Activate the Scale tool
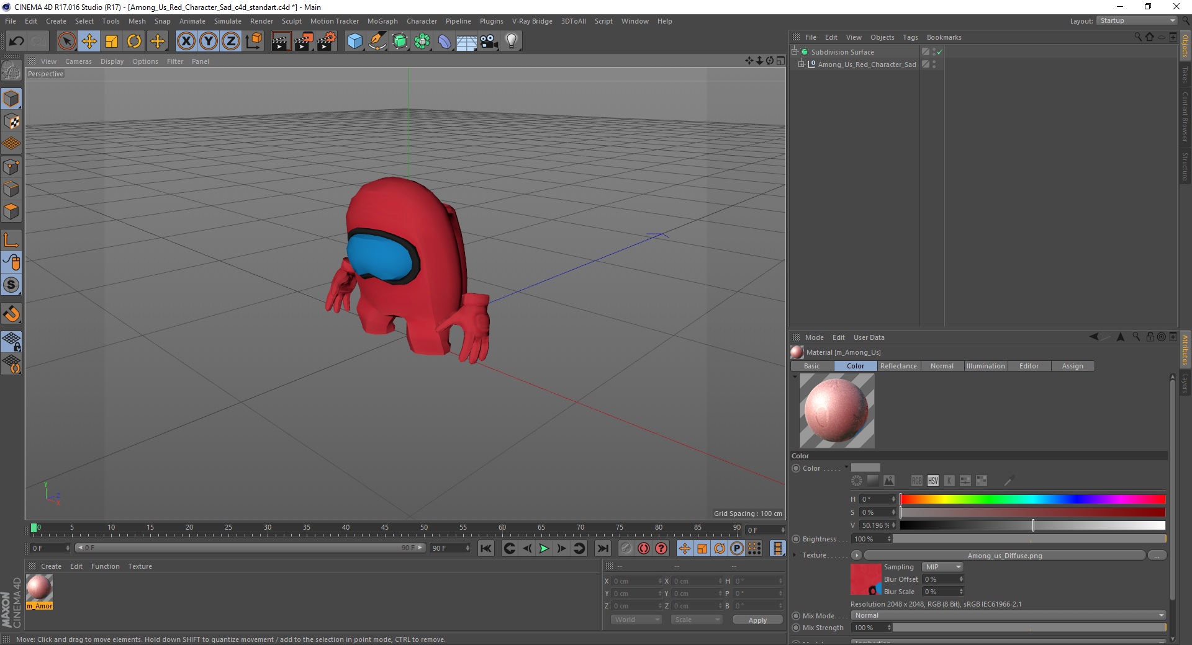This screenshot has height=645, width=1192. (112, 42)
